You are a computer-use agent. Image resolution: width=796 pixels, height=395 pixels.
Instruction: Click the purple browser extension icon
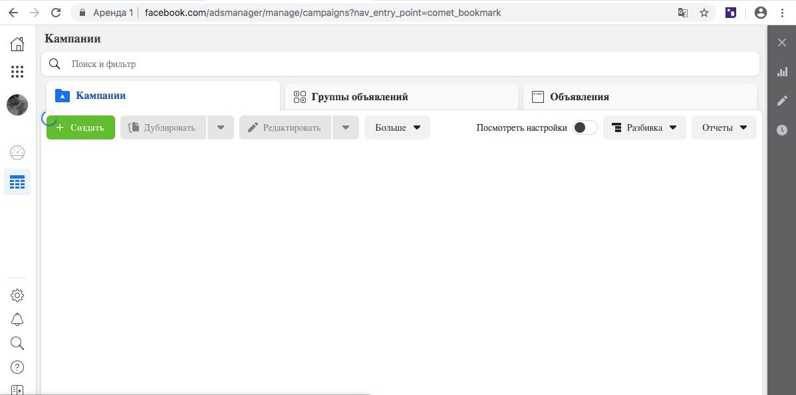(x=731, y=13)
